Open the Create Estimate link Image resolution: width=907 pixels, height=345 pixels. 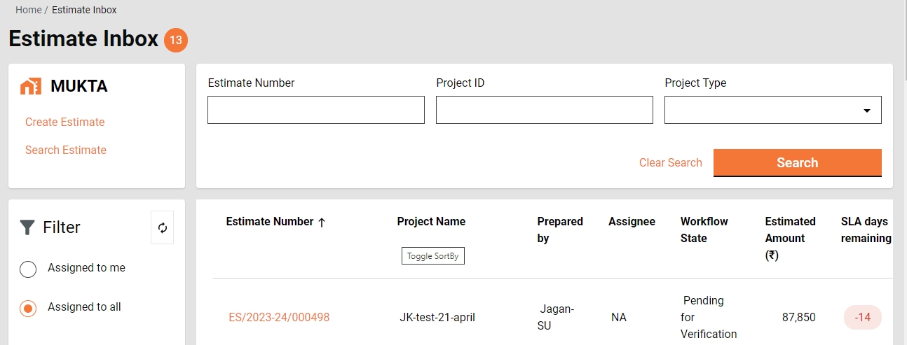click(x=64, y=122)
